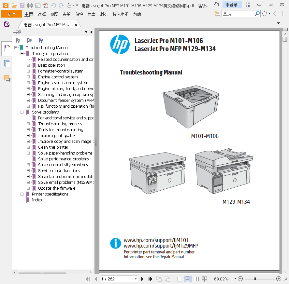This screenshot has height=284, width=289.
Task: Select the hand tool in quick toolbar
Action: coord(69,6)
